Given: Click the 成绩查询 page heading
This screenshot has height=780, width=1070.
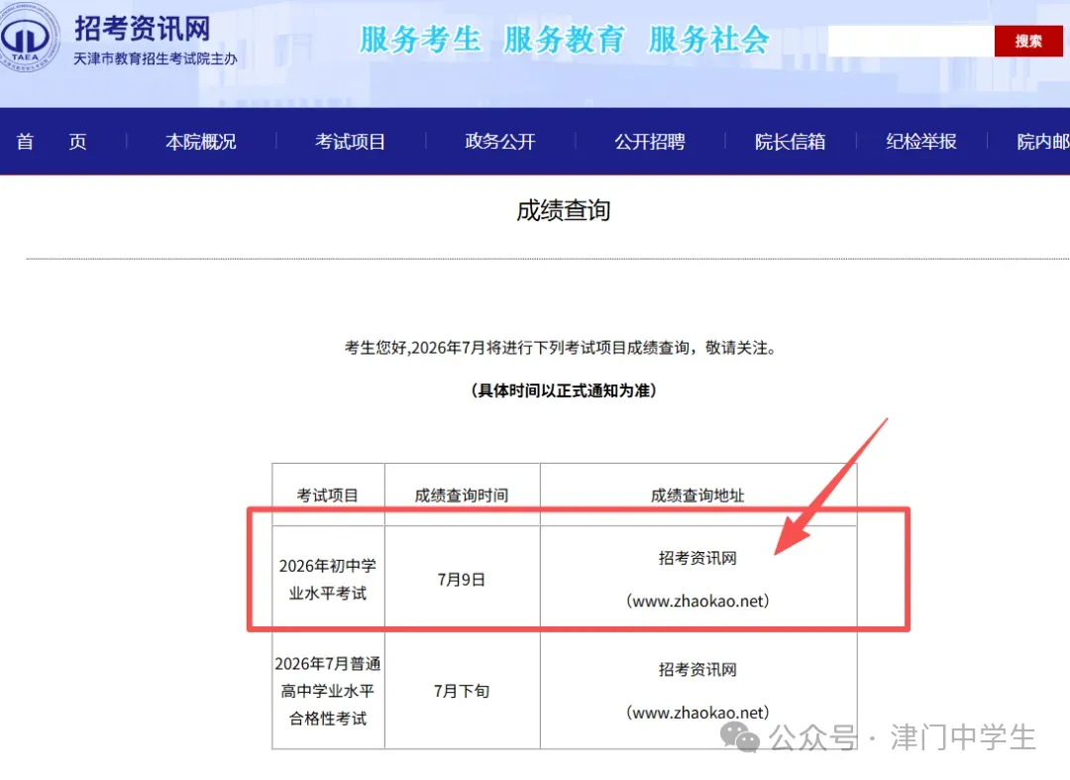Looking at the screenshot, I should coord(563,210).
